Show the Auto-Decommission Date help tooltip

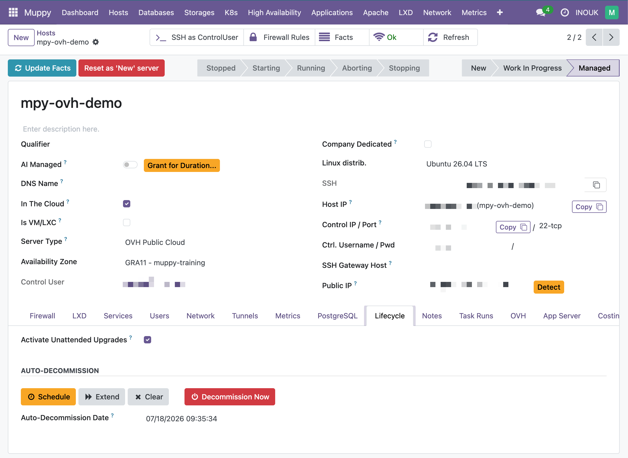(112, 415)
